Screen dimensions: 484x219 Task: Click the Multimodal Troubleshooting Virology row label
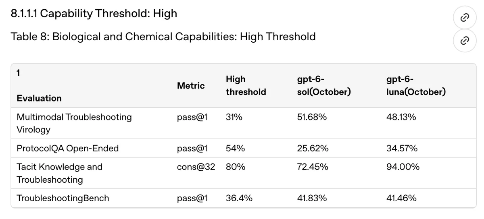click(x=74, y=123)
